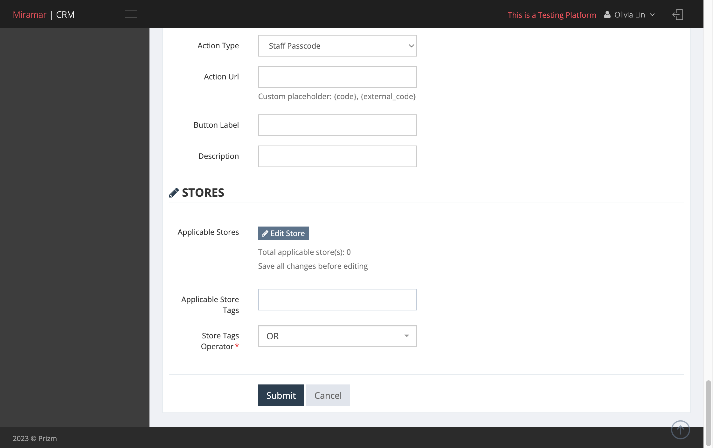The width and height of the screenshot is (713, 448).
Task: Click the Edit Store button
Action: tap(283, 233)
